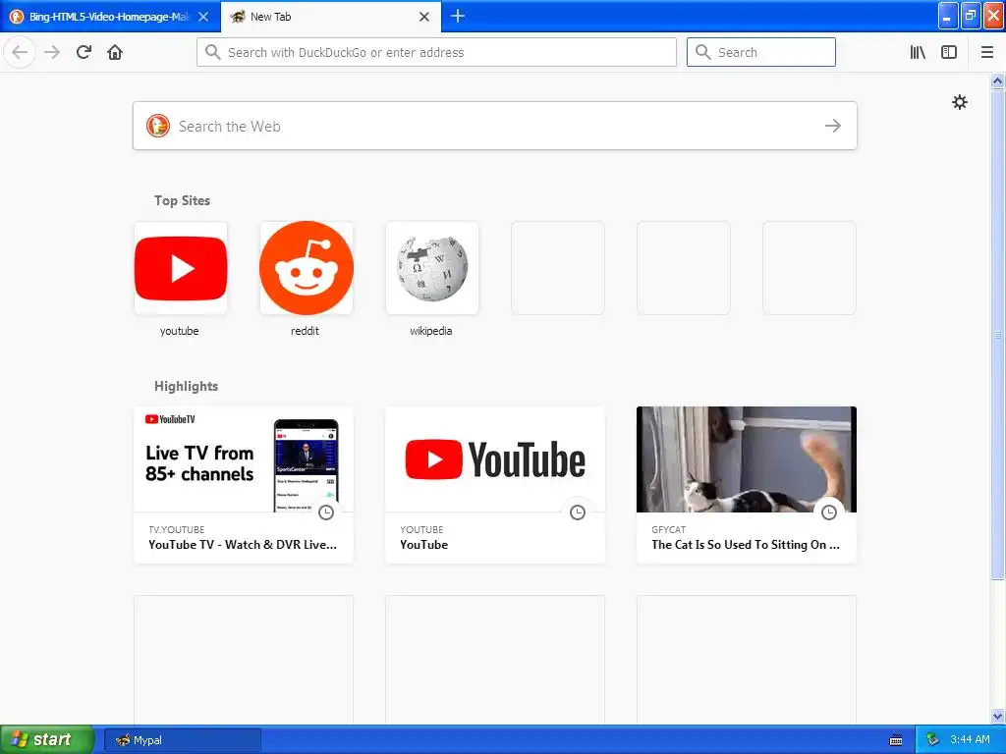
Task: Click history clock icon on YouTube TV card
Action: point(326,512)
